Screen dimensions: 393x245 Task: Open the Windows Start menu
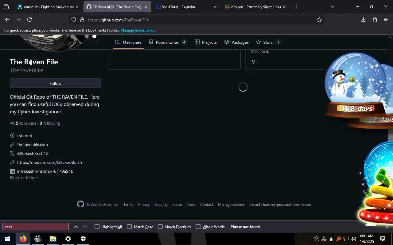[x=7, y=239]
